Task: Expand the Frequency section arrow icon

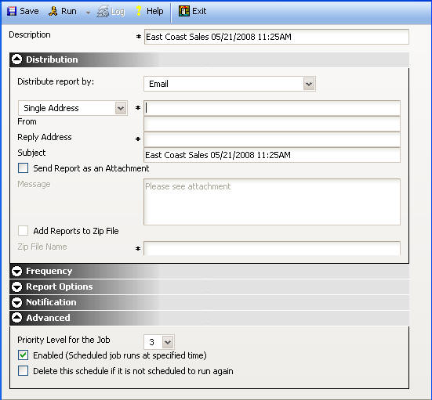Action: [x=16, y=271]
